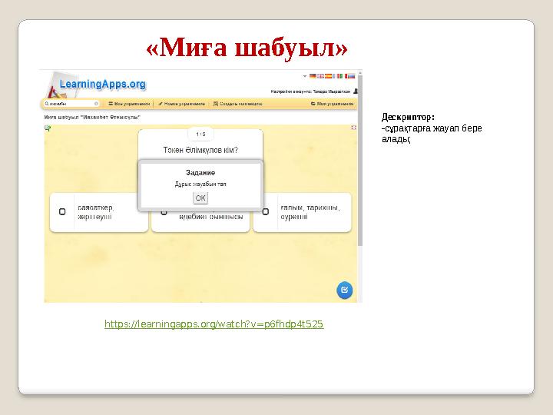Click the magnifier search icon
Screen dimensions: 553x415
[x=47, y=104]
